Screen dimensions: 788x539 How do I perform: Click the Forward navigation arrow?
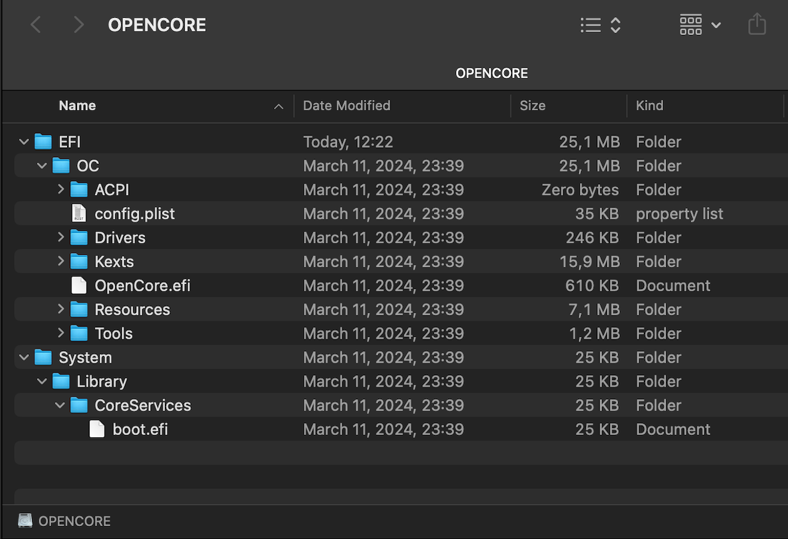[78, 25]
